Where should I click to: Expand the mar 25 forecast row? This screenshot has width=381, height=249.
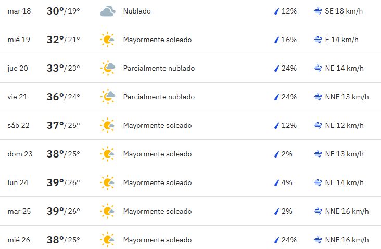point(190,211)
